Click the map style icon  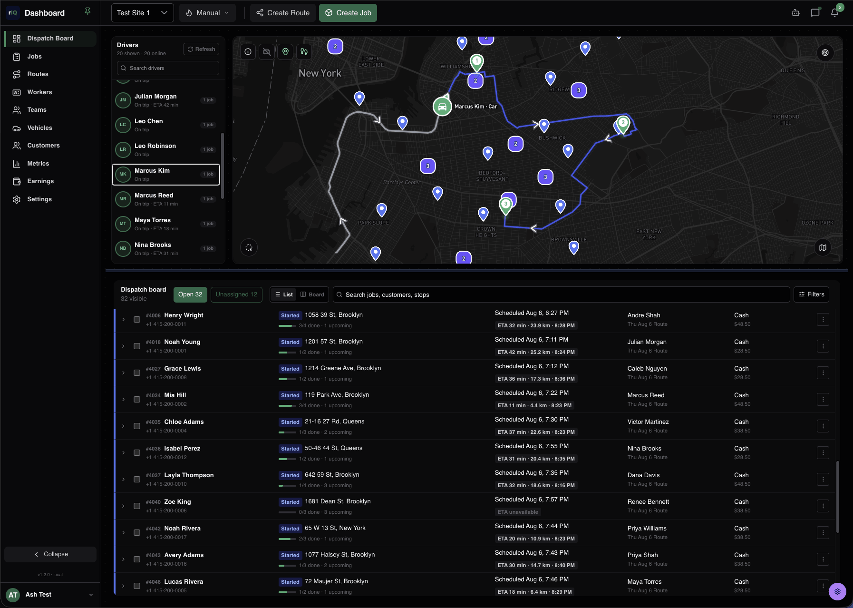coord(823,247)
